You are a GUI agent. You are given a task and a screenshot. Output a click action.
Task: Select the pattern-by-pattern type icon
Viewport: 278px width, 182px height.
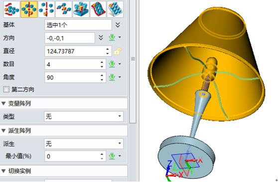[x=81, y=9]
